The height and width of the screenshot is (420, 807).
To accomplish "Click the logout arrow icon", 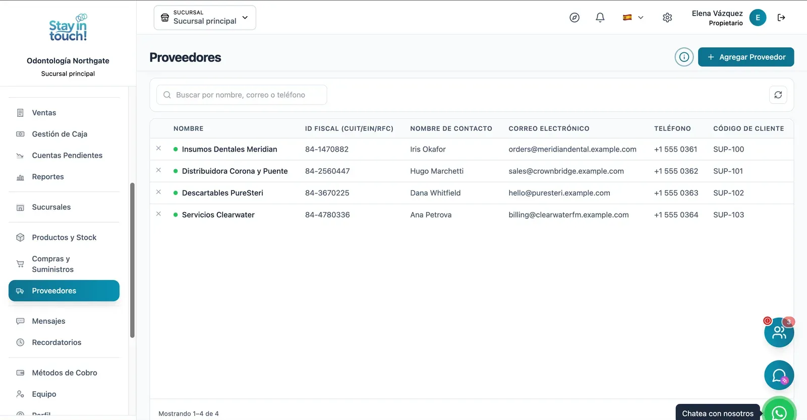I will (781, 18).
